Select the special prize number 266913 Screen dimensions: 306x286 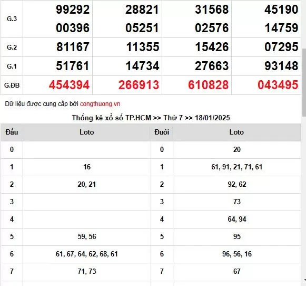pyautogui.click(x=139, y=85)
